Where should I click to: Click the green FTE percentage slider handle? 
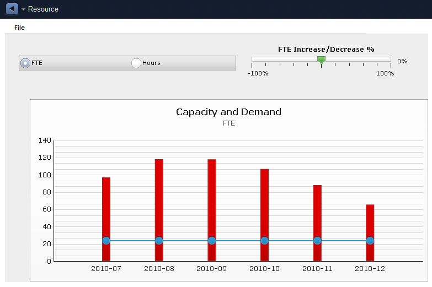(x=321, y=60)
